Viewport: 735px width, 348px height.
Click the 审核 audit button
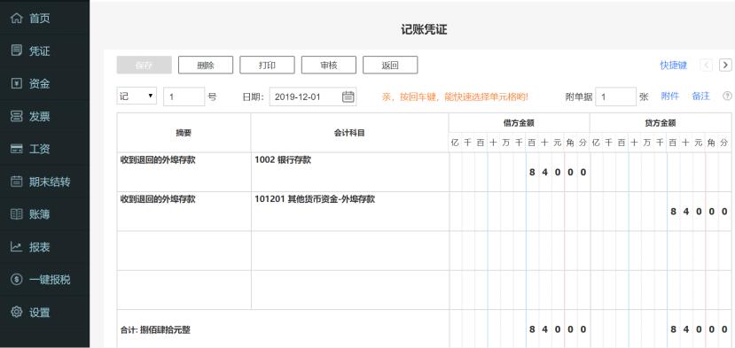point(329,66)
